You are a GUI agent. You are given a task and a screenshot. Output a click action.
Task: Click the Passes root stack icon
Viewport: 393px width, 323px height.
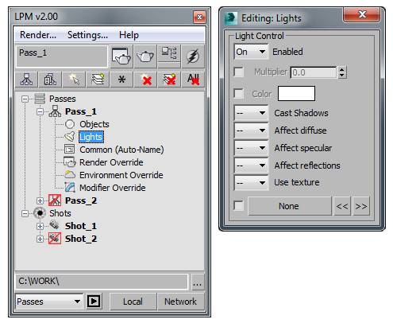[x=40, y=99]
